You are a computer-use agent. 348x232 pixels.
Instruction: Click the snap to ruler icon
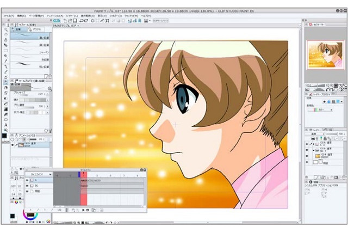click(130, 21)
